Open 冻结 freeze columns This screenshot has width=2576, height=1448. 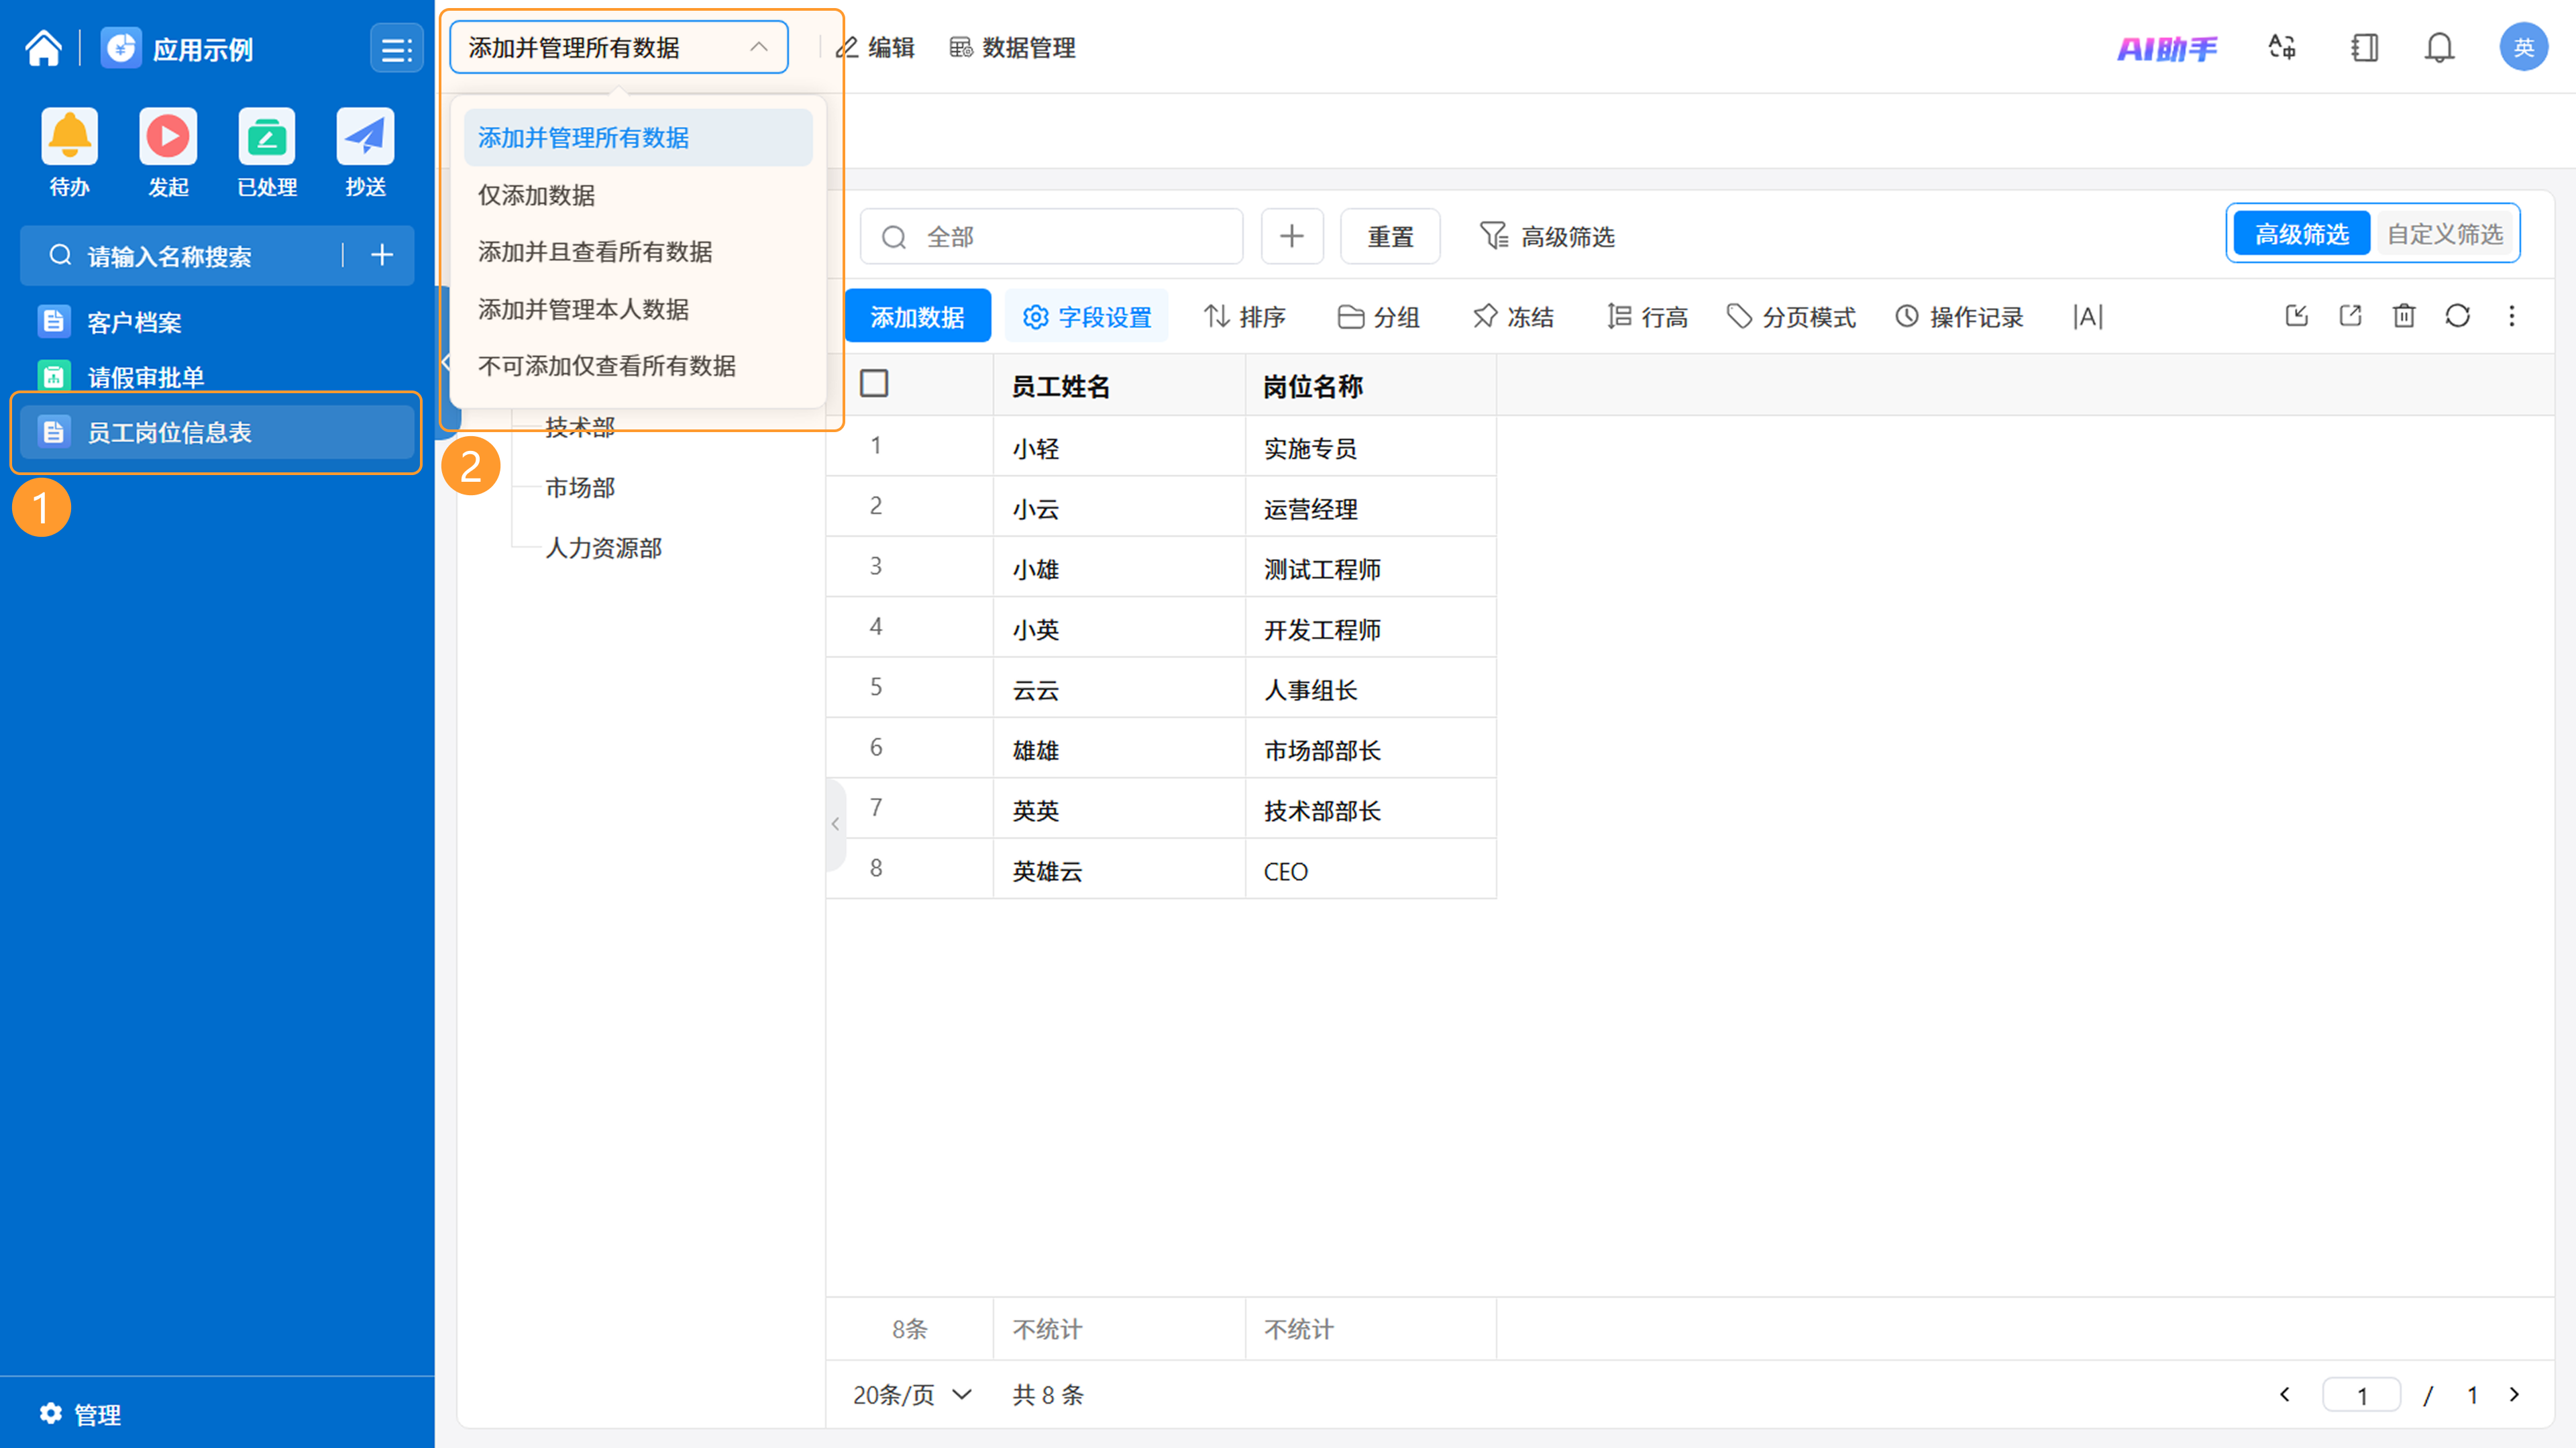click(1513, 317)
